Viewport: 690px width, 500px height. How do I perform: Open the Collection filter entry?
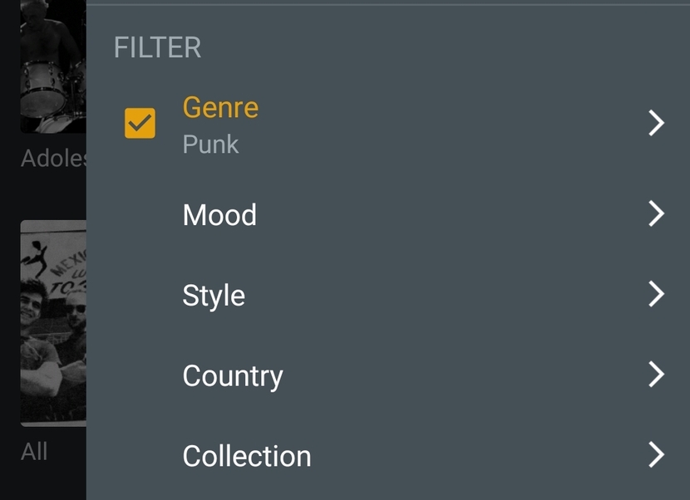247,456
